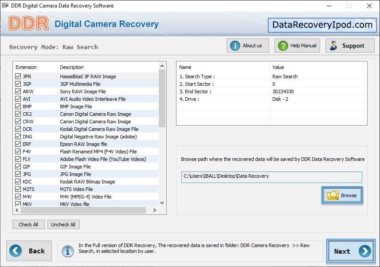Screen dimensions: 380x267
Task: Click the Drive value Disk - 2
Action: click(x=280, y=99)
